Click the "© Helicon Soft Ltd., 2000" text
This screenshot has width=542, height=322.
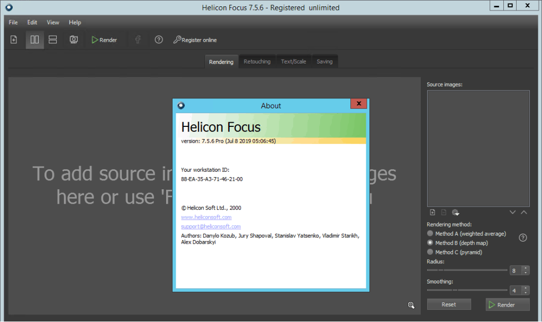pos(211,208)
